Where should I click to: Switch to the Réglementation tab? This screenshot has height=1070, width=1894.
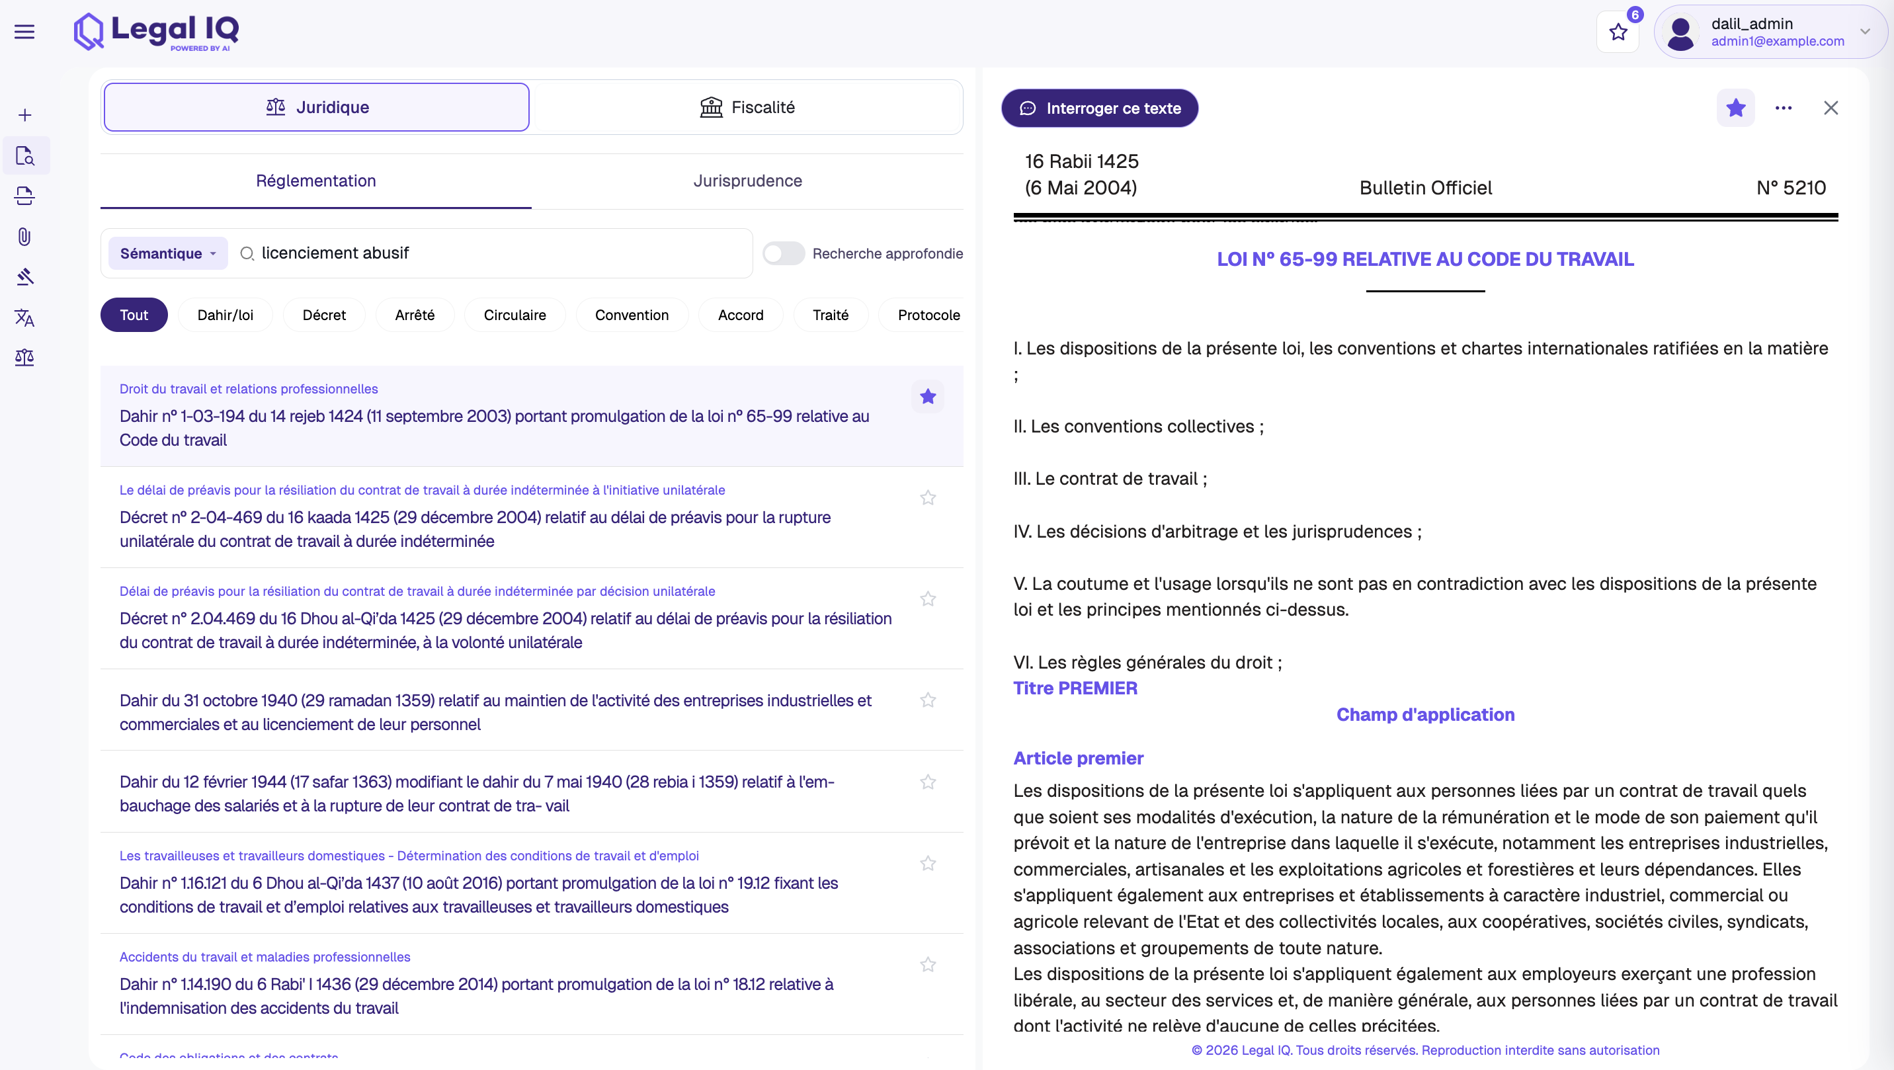(315, 181)
